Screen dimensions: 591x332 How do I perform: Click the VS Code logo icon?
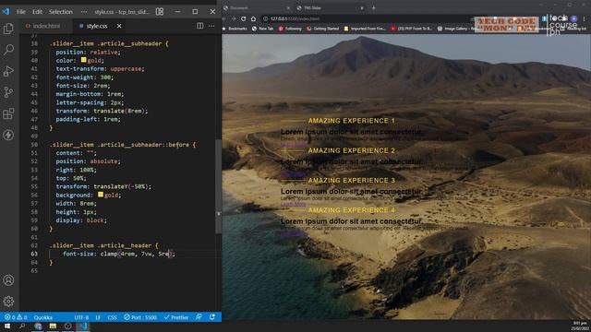6,12
